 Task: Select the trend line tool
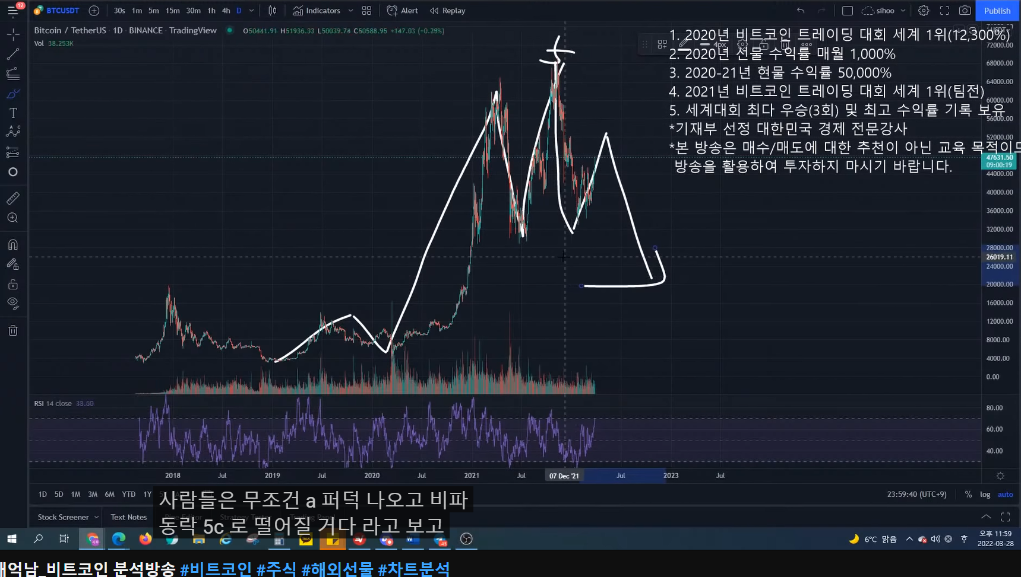[12, 55]
